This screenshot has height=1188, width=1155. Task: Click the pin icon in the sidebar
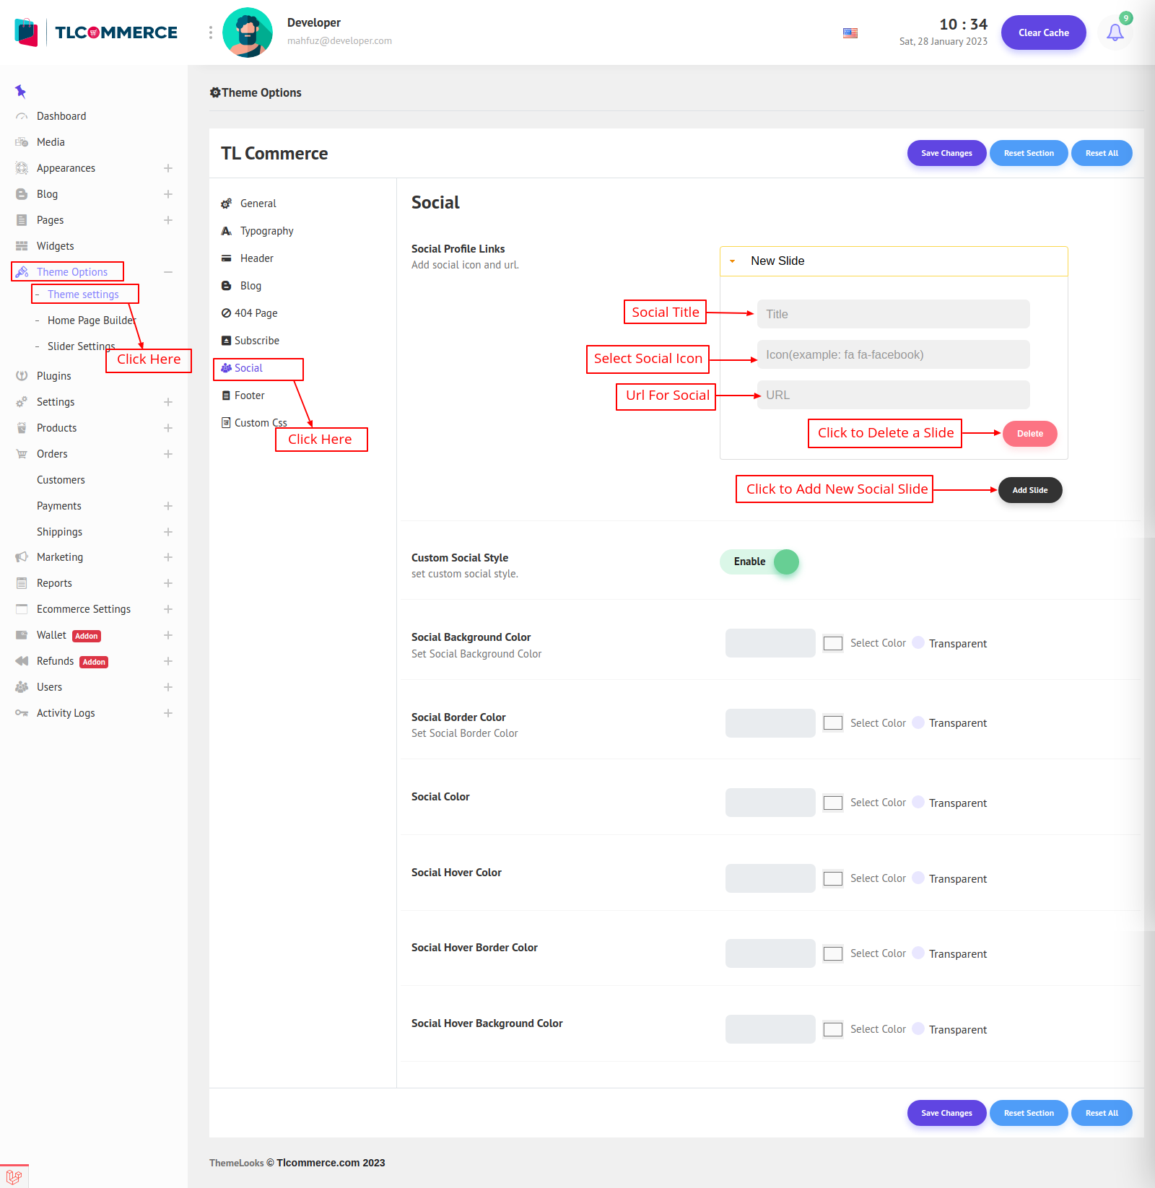click(x=20, y=91)
